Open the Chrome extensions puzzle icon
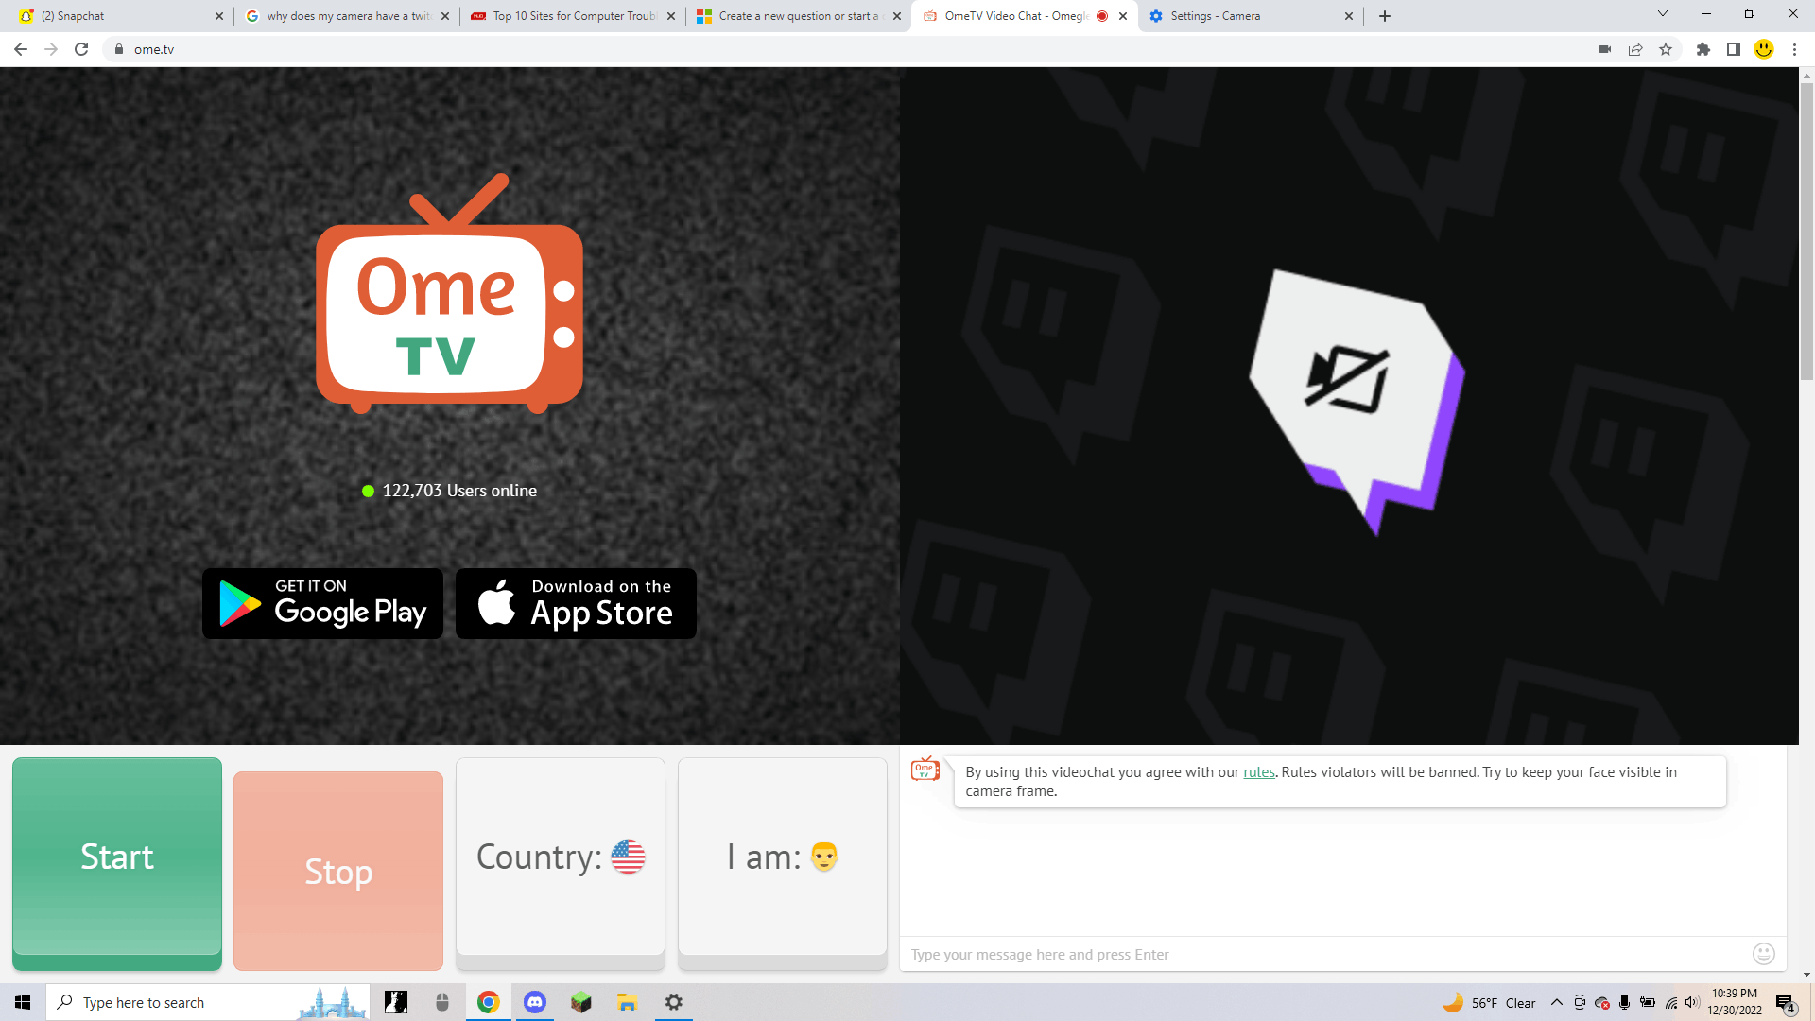This screenshot has height=1021, width=1815. tap(1703, 49)
